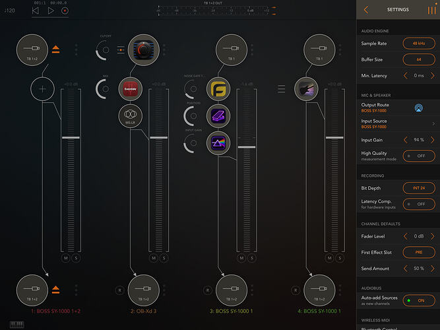Decrease Min. Latency with left arrow
Screen dimensions: 440x330
coord(406,75)
